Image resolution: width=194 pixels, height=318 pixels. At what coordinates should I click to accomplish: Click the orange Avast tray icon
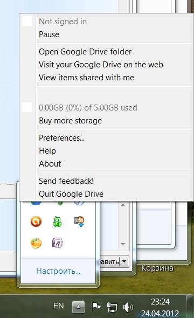pyautogui.click(x=36, y=222)
